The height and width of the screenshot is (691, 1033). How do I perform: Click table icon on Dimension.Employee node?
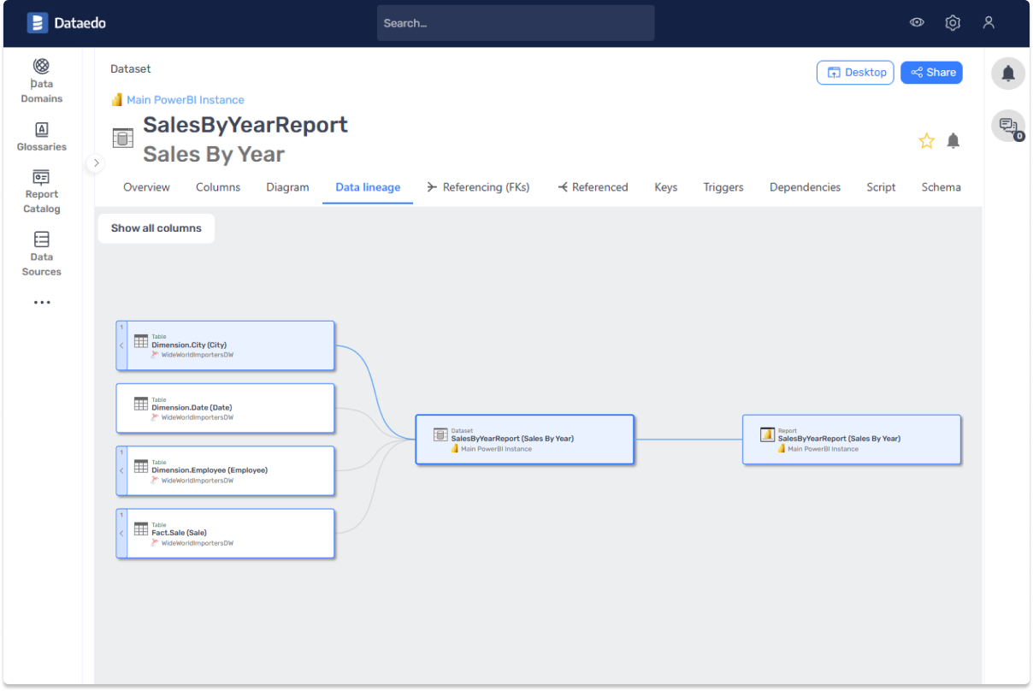tap(141, 466)
